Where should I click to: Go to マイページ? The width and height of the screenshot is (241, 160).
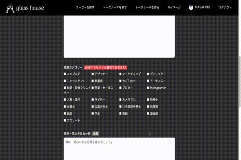coord(174,7)
